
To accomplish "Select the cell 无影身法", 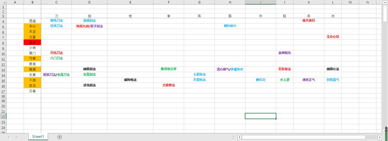I will [x=285, y=69].
